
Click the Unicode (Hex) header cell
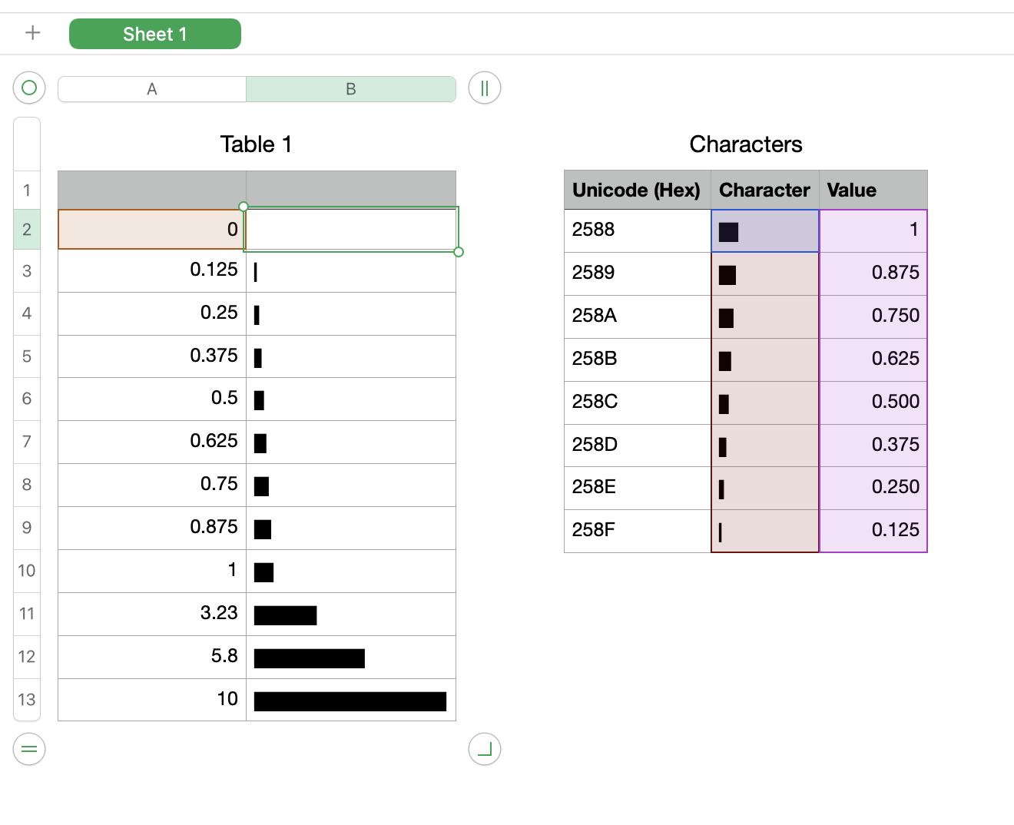(x=637, y=190)
